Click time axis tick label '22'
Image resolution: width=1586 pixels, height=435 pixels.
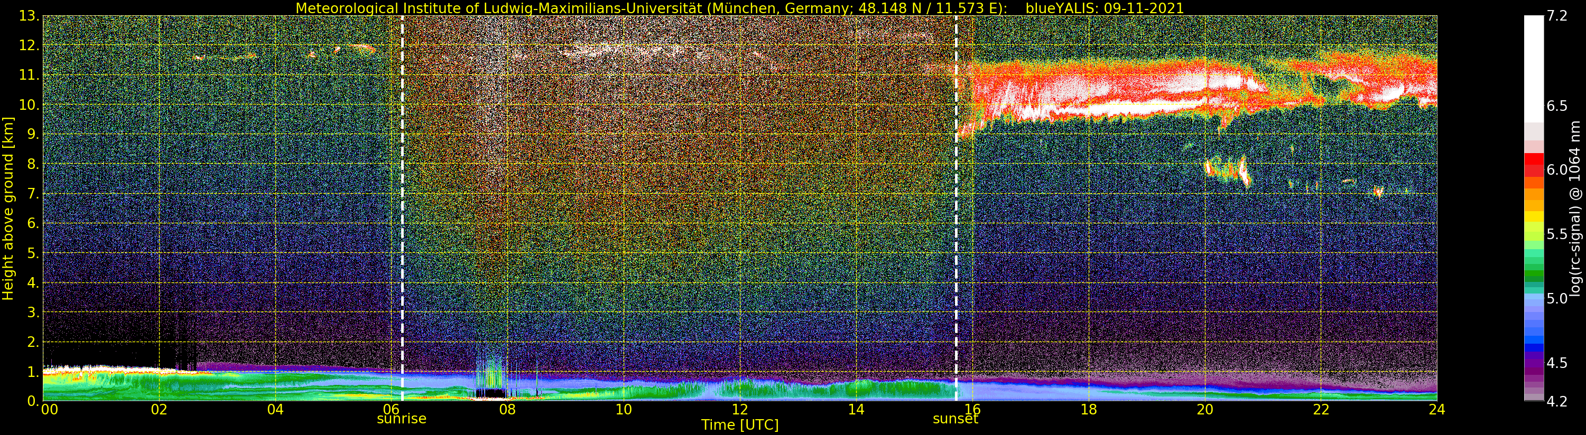(x=1321, y=410)
